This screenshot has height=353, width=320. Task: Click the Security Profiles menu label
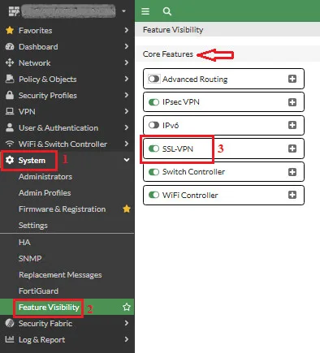point(48,96)
